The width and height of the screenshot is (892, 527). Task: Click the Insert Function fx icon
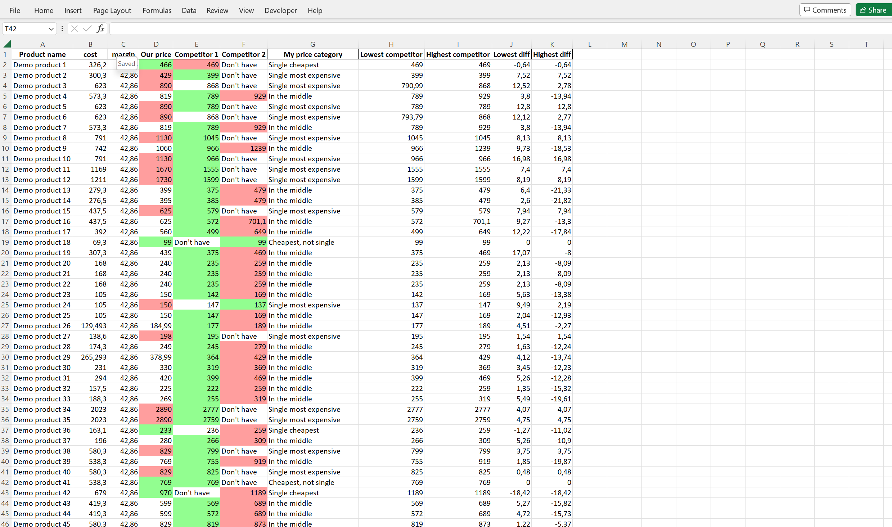click(101, 28)
